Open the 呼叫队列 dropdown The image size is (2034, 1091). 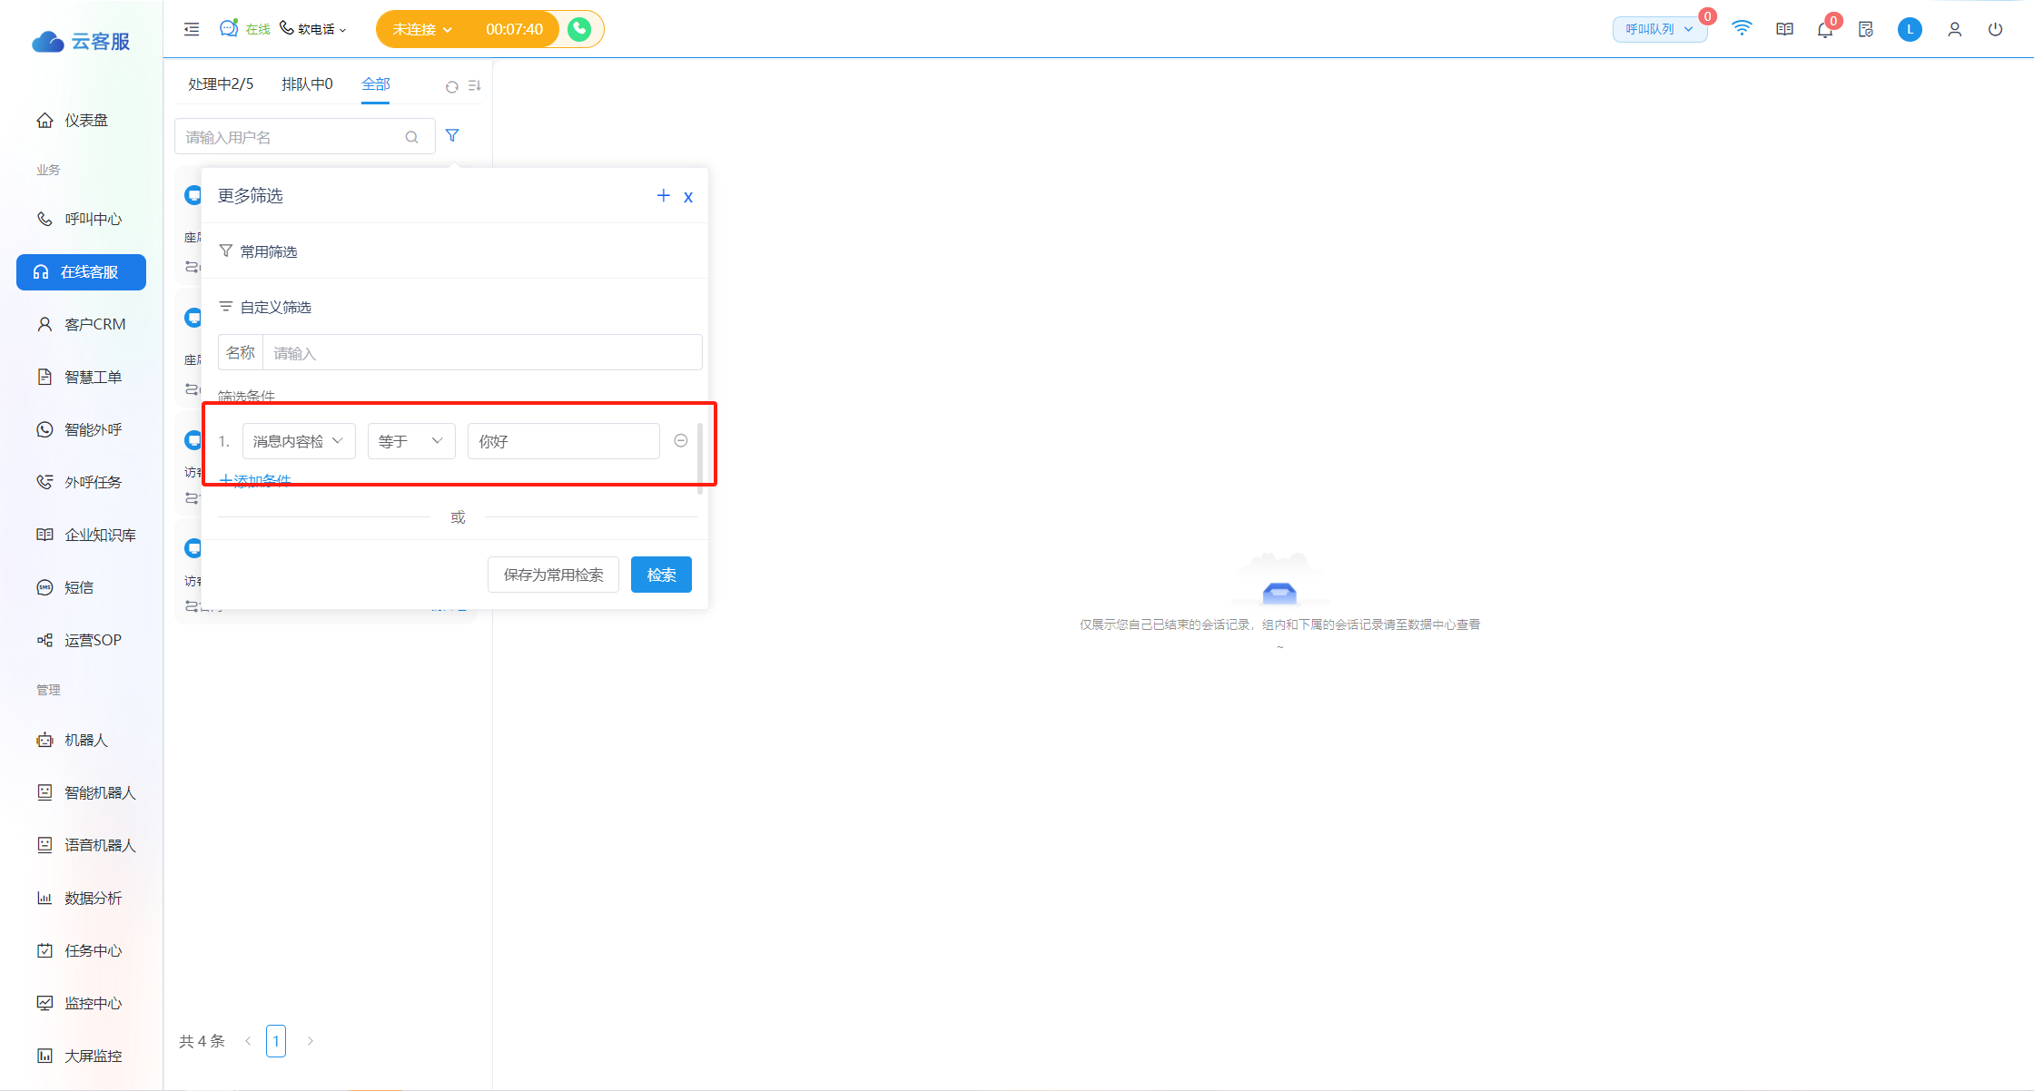(1660, 29)
